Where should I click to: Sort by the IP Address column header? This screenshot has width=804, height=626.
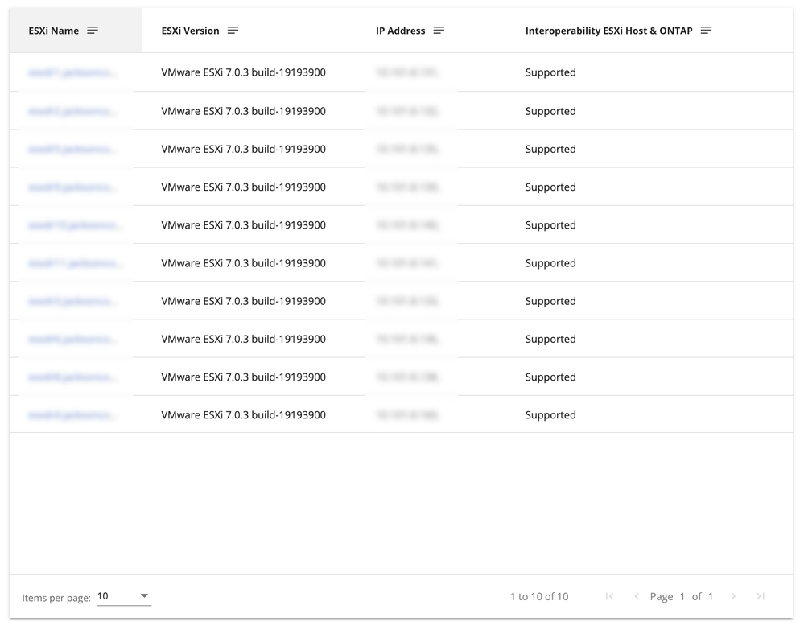click(400, 31)
